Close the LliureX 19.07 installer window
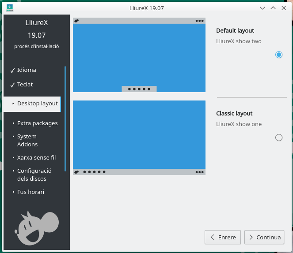Image resolution: width=293 pixels, height=253 pixels. coord(284,8)
